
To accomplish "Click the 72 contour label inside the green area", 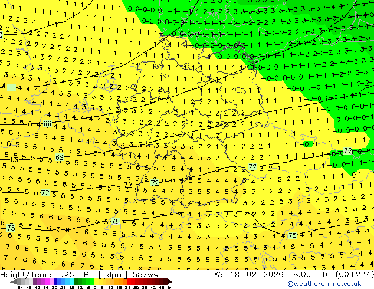I will point(348,151).
